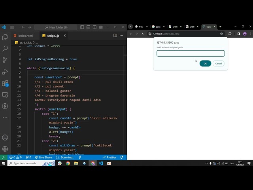Open the Search view in activity bar
The height and width of the screenshot is (190, 253).
[5, 48]
